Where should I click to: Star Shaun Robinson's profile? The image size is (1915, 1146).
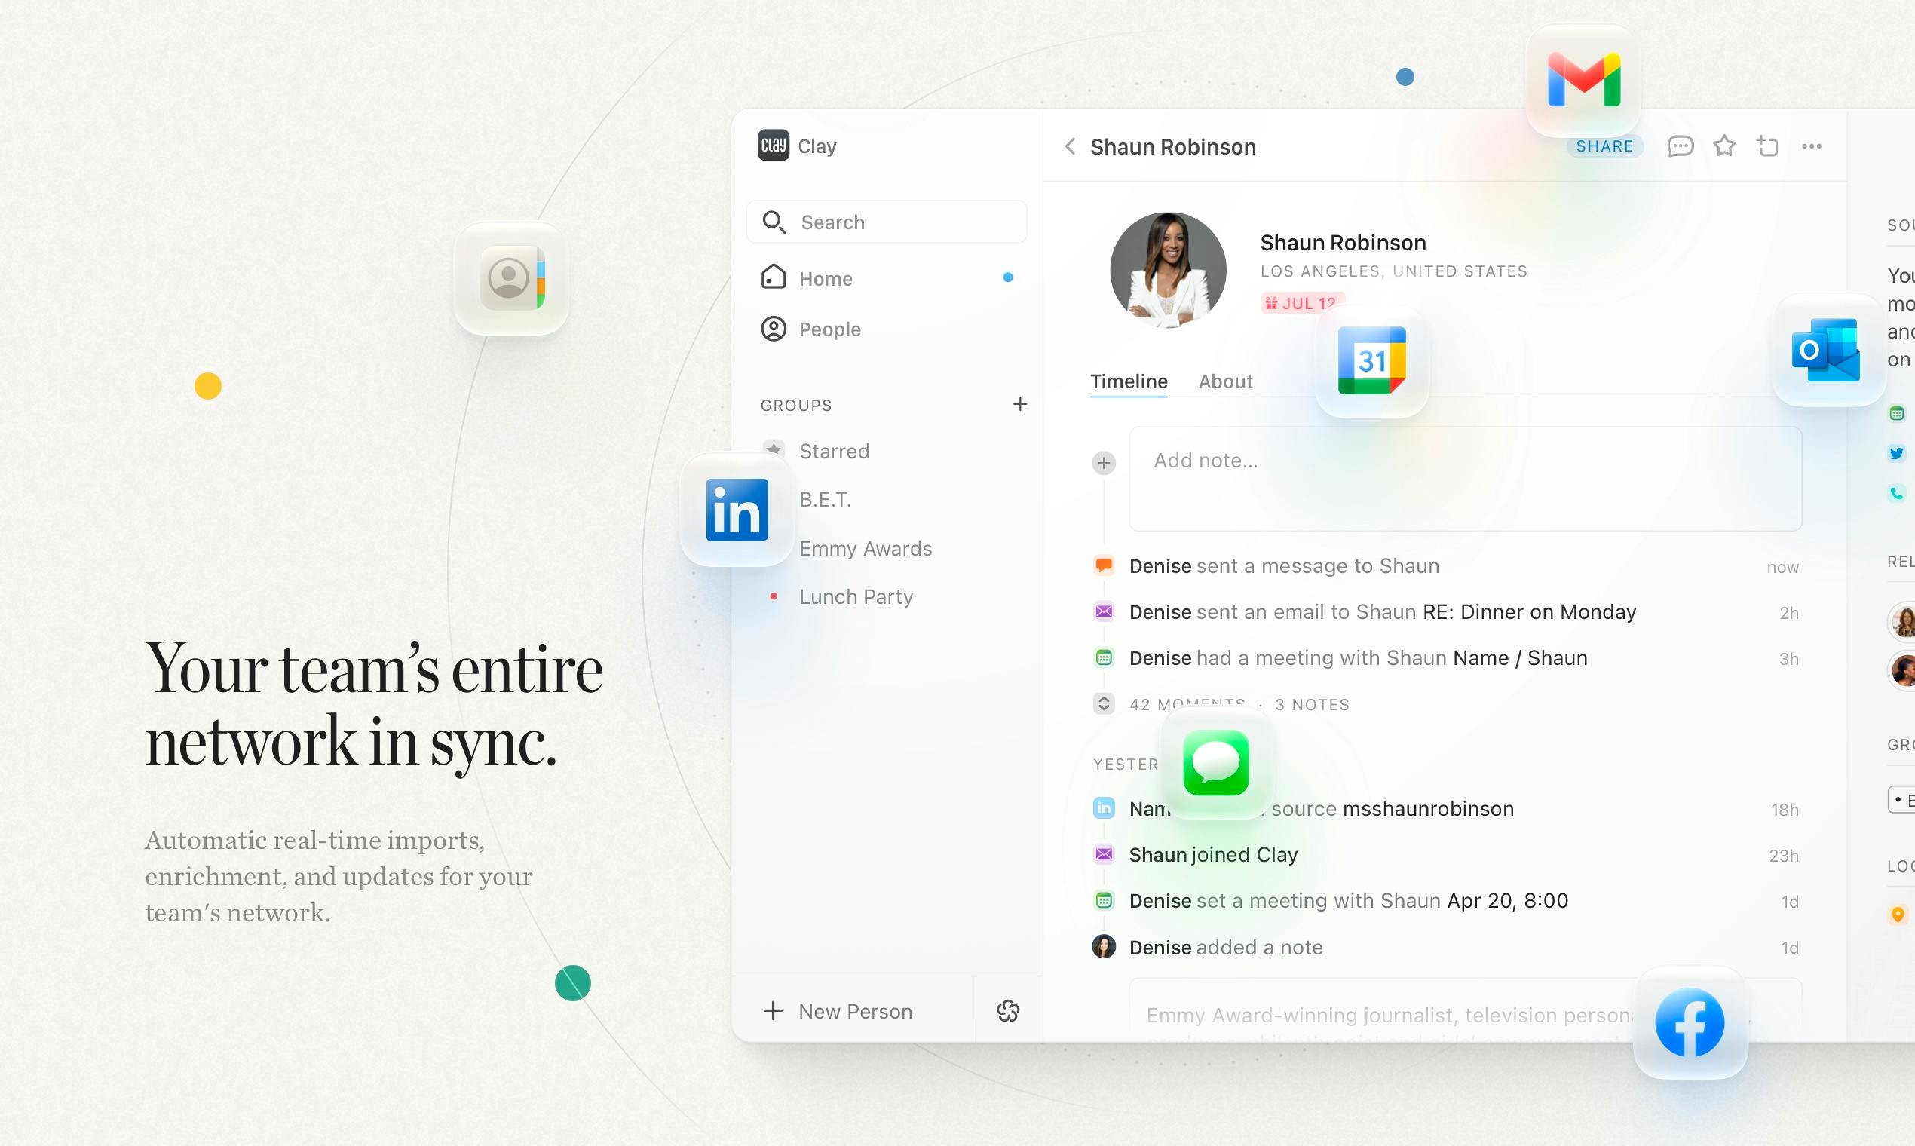click(1724, 146)
